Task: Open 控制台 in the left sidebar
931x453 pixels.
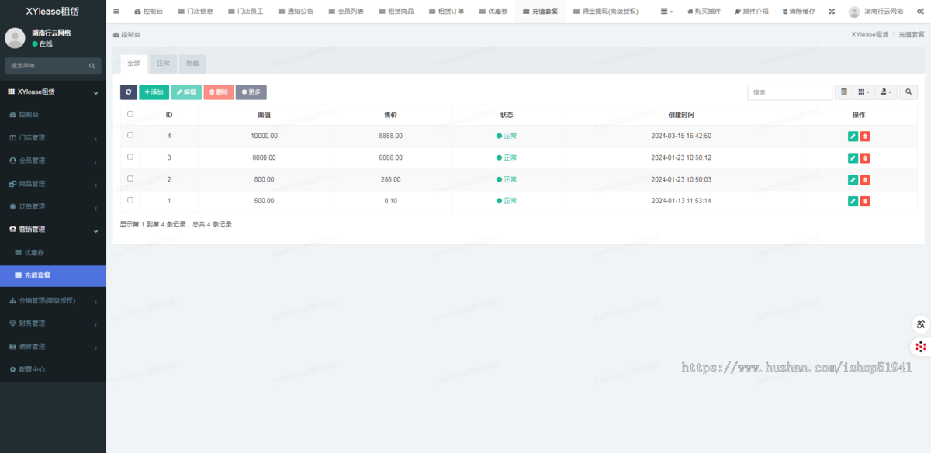Action: pos(53,115)
